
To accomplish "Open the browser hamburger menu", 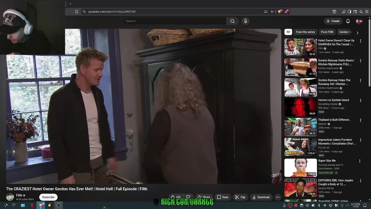I will 367,12.
